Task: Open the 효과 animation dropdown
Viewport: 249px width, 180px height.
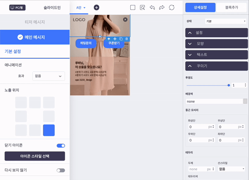Action: (x=48, y=76)
